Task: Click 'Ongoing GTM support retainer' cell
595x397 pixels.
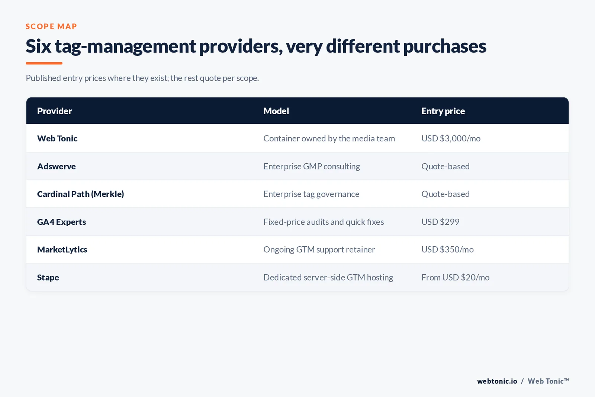Action: point(319,250)
